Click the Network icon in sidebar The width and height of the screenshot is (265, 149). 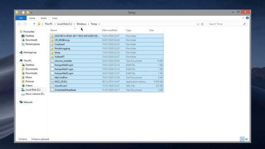point(21,102)
